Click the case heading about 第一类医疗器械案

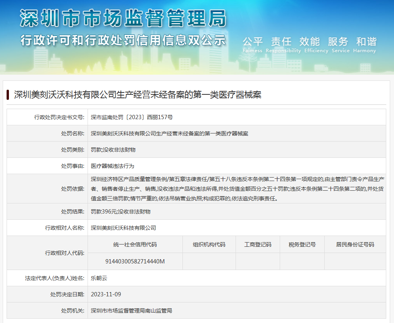138,95
